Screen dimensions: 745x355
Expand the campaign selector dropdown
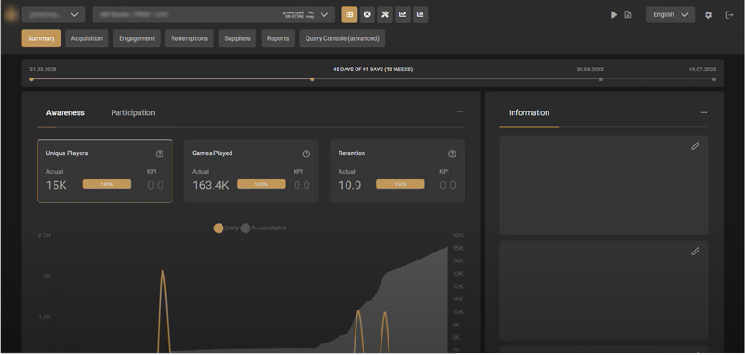point(213,14)
